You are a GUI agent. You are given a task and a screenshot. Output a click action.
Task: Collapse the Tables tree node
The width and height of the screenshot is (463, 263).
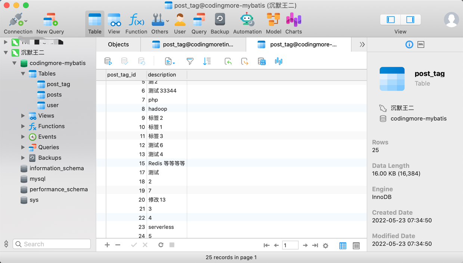click(x=23, y=74)
